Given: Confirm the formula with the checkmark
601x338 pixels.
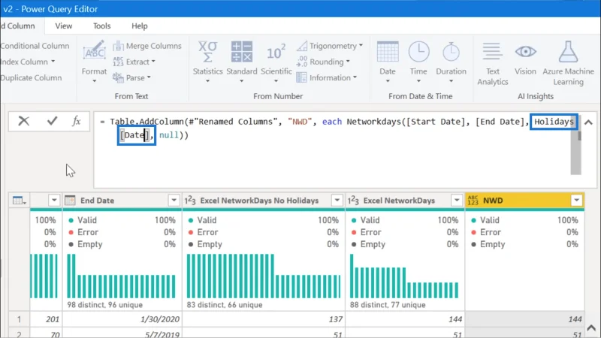Looking at the screenshot, I should point(52,121).
